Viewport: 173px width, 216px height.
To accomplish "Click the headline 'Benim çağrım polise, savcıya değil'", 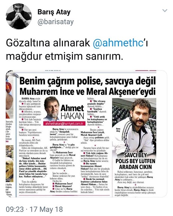I will pos(88,81).
